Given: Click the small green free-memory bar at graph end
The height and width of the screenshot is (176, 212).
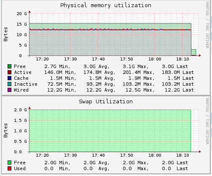Looking at the screenshot, I should pyautogui.click(x=193, y=53).
